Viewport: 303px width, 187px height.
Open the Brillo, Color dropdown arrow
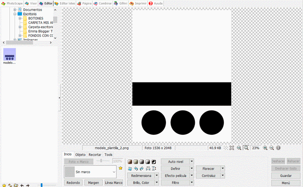coord(157,182)
